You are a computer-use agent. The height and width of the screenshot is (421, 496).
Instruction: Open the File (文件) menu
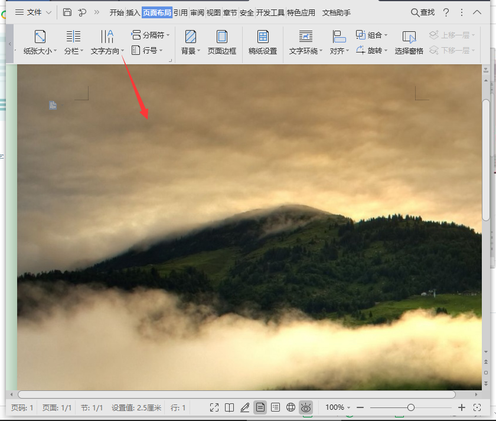coord(33,12)
